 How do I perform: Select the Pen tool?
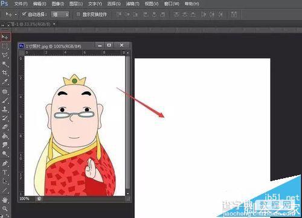(5, 163)
